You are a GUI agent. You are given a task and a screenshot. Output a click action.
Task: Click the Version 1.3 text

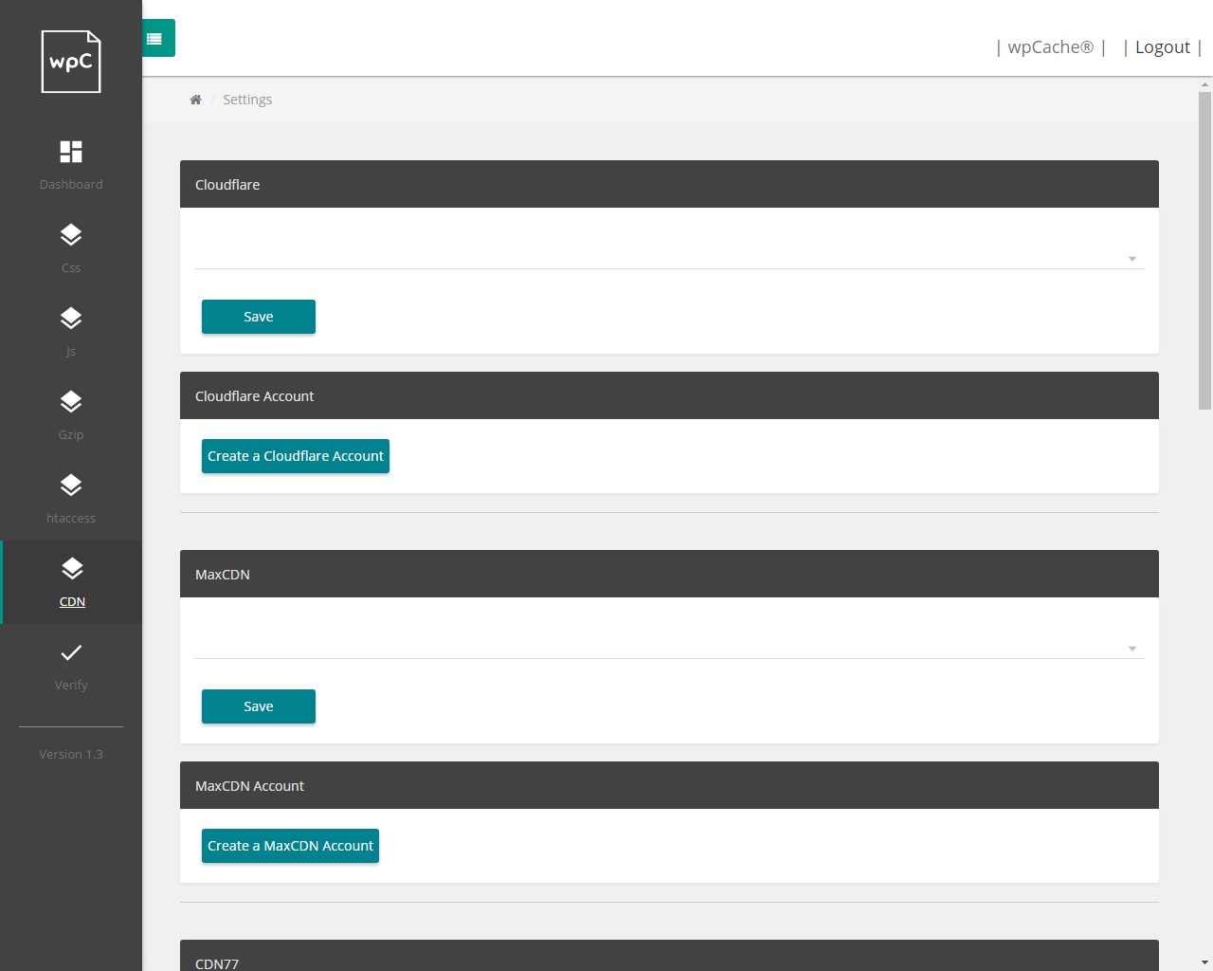pos(71,754)
